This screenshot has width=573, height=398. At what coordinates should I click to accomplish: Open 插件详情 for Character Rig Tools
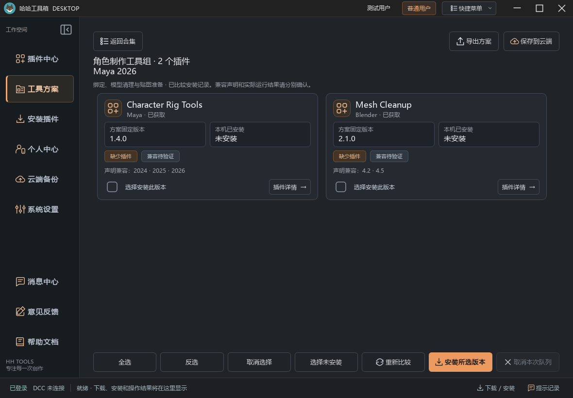[x=290, y=187]
